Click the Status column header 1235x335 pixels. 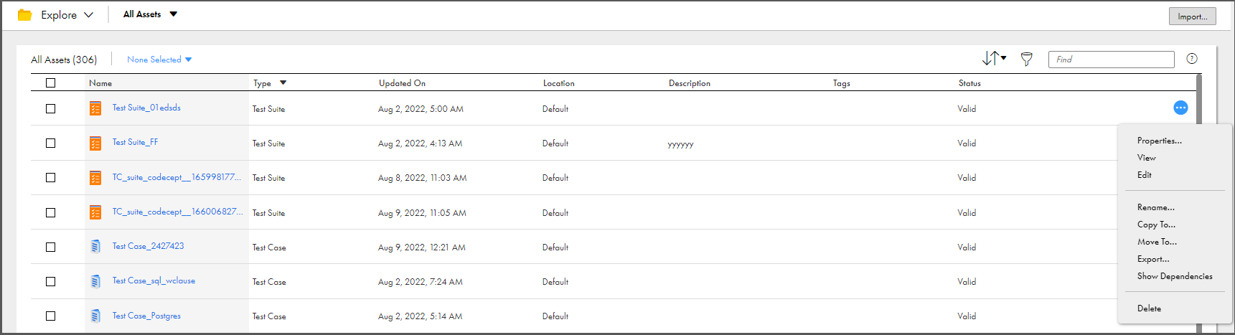pos(969,83)
